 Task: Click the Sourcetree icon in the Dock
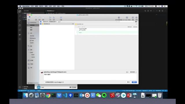[x=71, y=95]
